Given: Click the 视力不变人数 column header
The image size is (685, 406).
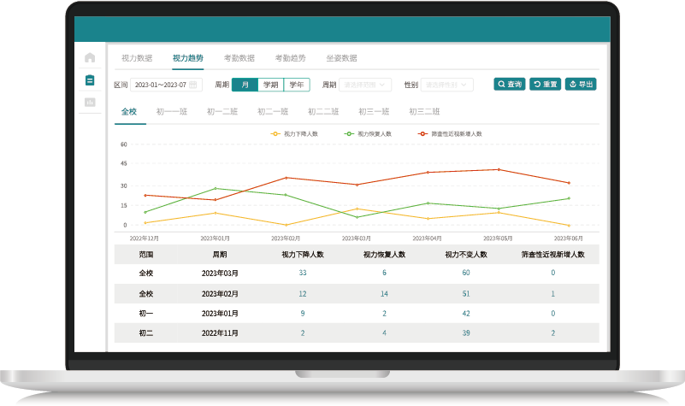Looking at the screenshot, I should [x=466, y=255].
